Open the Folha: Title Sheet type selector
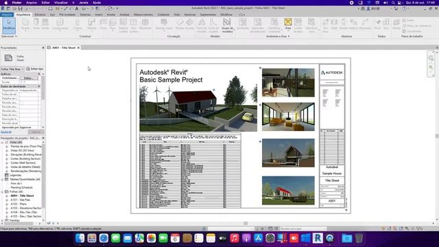This screenshot has width=439, height=247. pyautogui.click(x=12, y=69)
